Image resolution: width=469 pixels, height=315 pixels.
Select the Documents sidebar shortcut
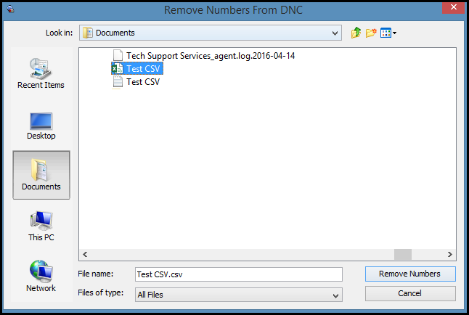pyautogui.click(x=41, y=174)
